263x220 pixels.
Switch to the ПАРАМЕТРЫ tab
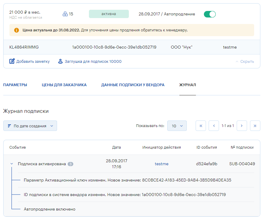(15, 85)
